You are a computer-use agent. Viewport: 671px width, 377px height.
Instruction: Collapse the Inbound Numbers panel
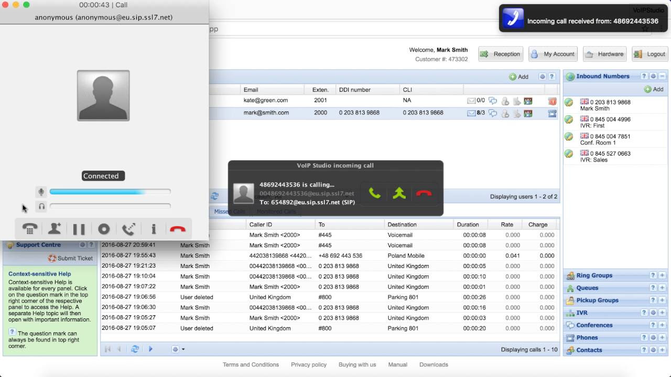[x=662, y=76]
